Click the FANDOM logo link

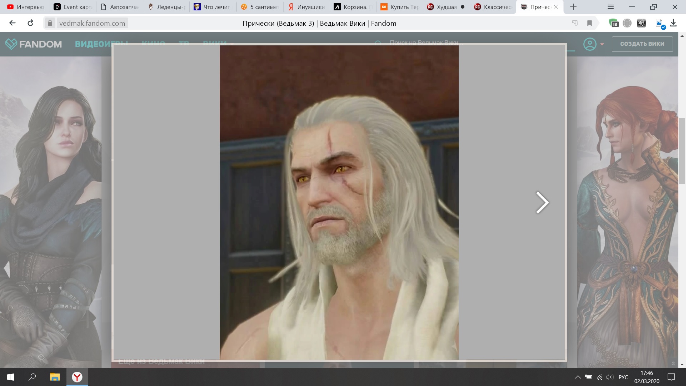pos(34,44)
